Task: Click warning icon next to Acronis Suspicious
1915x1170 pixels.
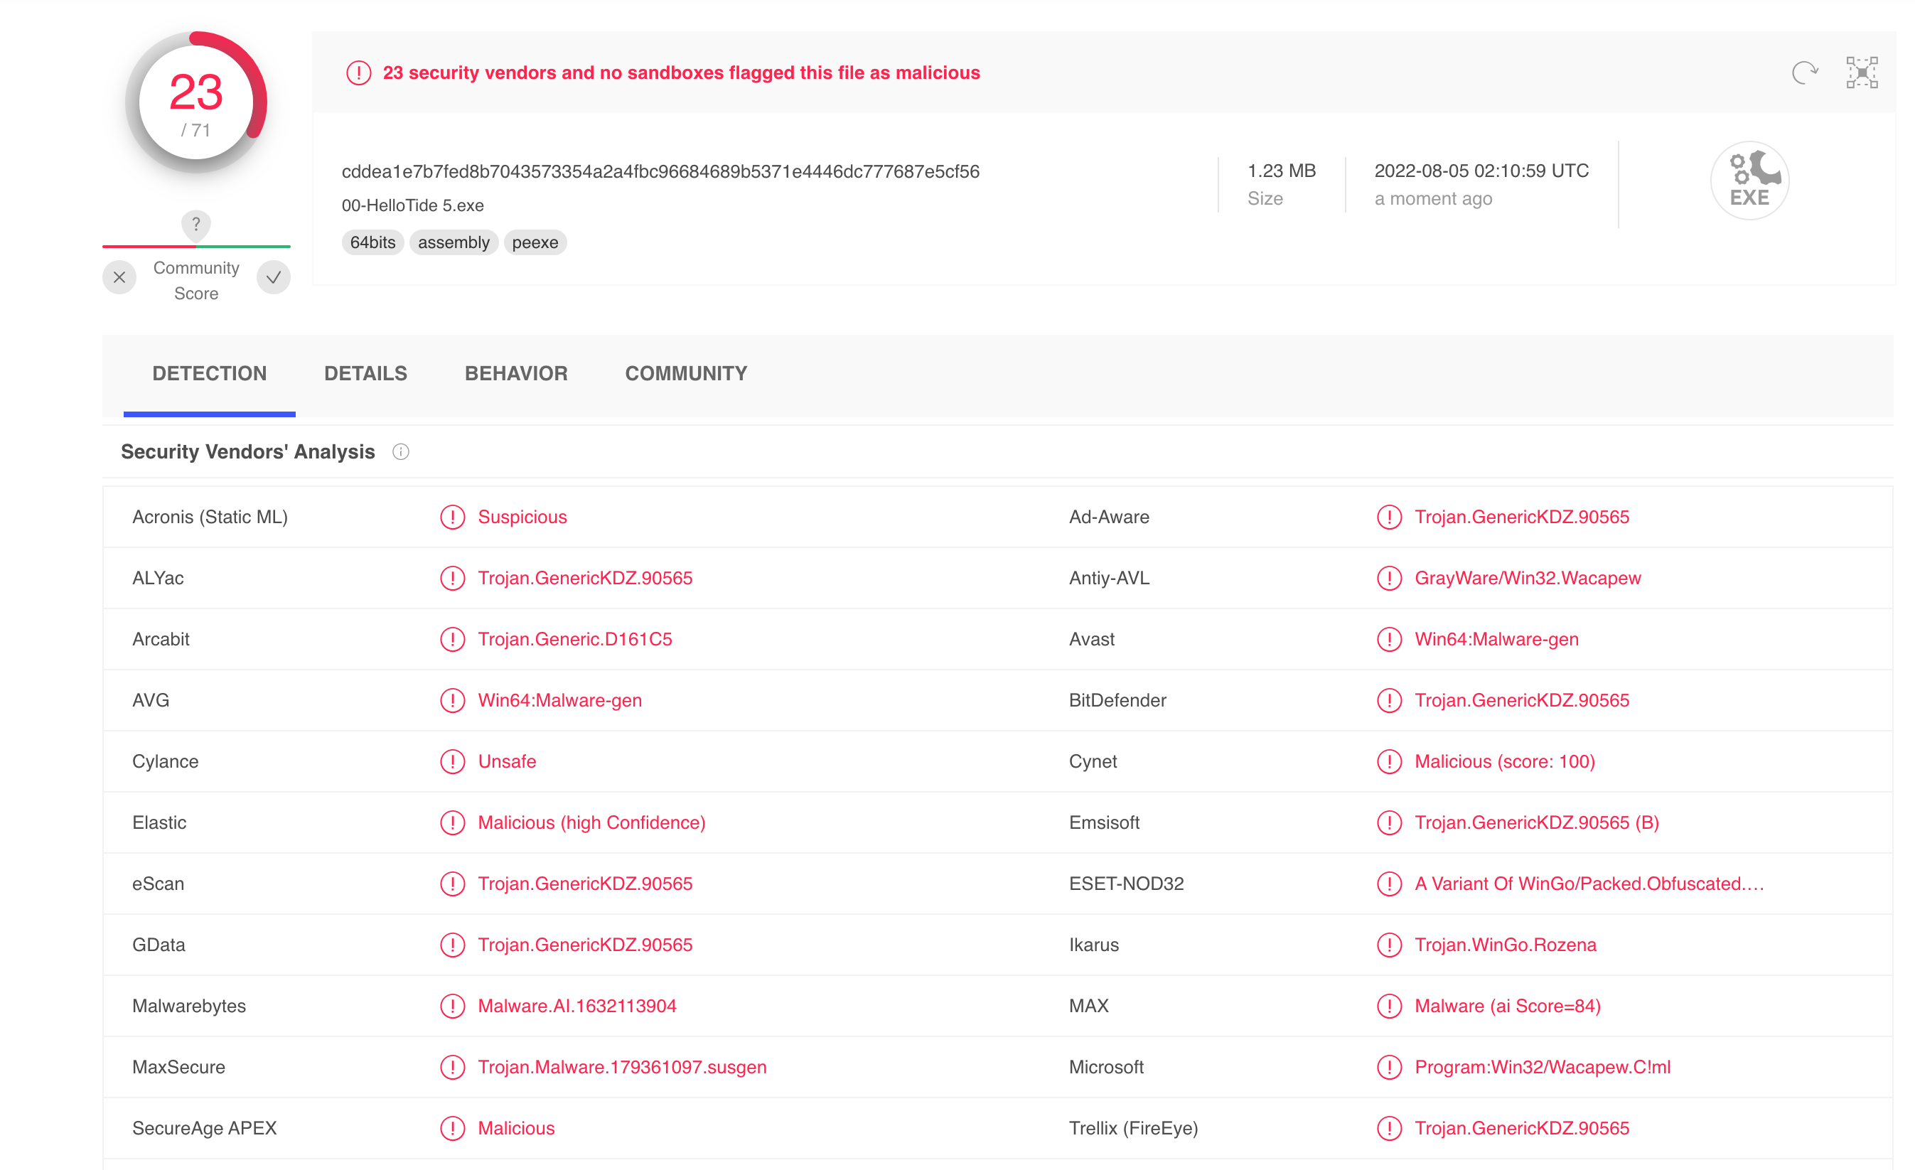Action: pyautogui.click(x=452, y=517)
